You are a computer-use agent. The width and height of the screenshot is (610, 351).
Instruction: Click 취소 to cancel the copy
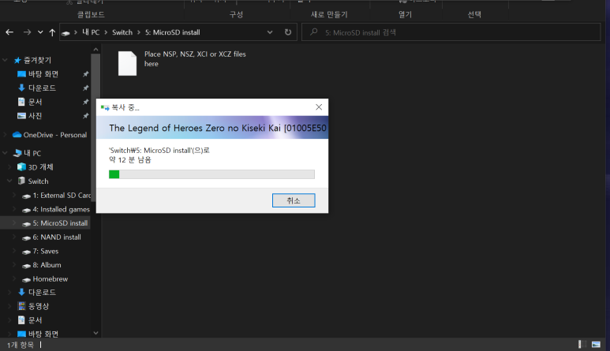tap(294, 200)
